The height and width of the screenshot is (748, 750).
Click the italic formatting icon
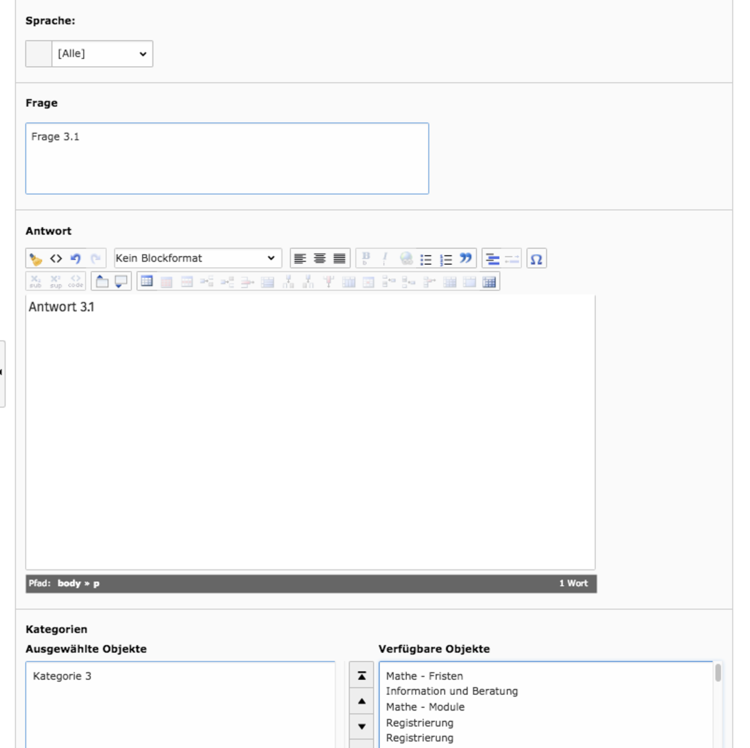386,258
